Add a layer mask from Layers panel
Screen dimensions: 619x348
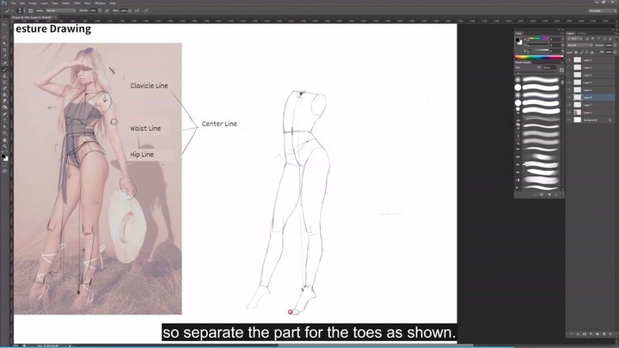[x=585, y=333]
